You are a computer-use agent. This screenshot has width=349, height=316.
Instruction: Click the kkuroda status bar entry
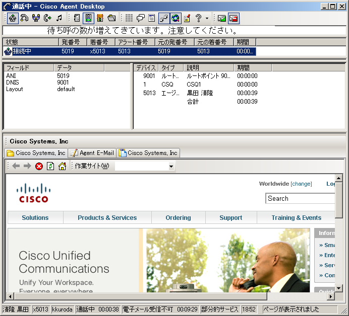(x=62, y=309)
